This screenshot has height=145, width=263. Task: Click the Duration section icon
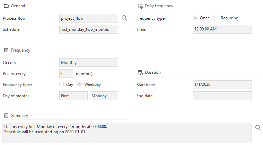tap(140, 72)
